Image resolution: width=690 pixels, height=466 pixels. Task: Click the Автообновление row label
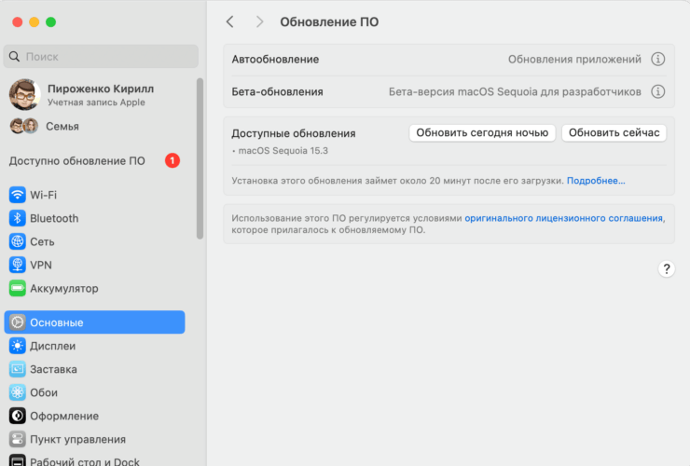275,59
